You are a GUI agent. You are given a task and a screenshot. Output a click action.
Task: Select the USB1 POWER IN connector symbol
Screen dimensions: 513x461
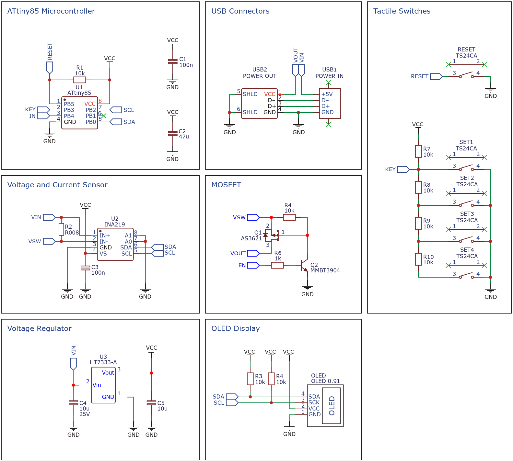point(330,104)
